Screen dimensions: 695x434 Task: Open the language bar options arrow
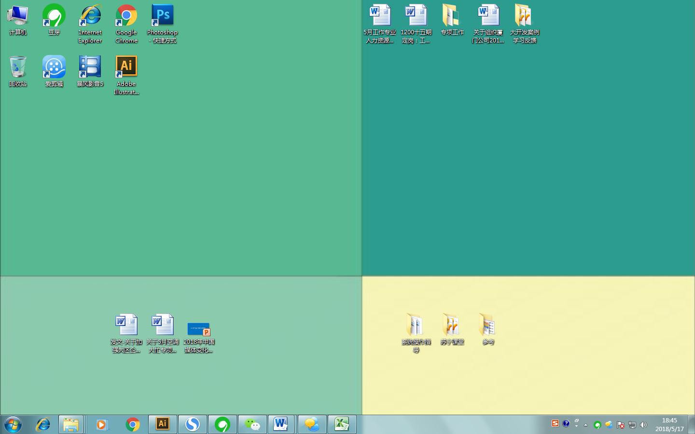pos(576,426)
